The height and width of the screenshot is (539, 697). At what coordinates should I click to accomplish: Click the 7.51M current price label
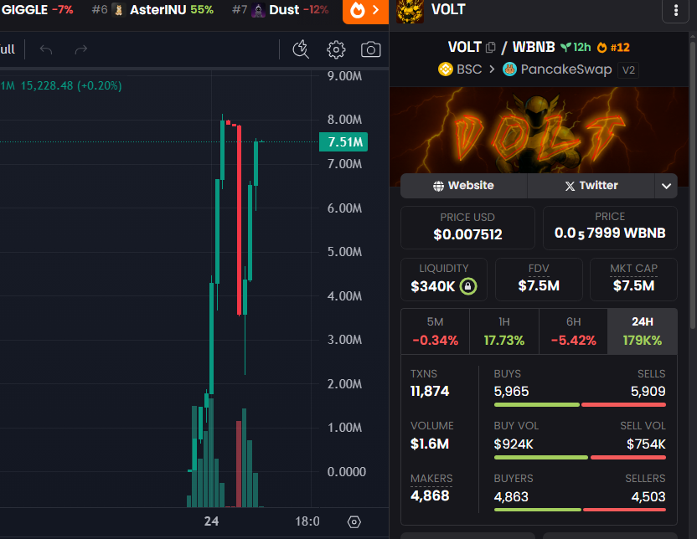[343, 142]
